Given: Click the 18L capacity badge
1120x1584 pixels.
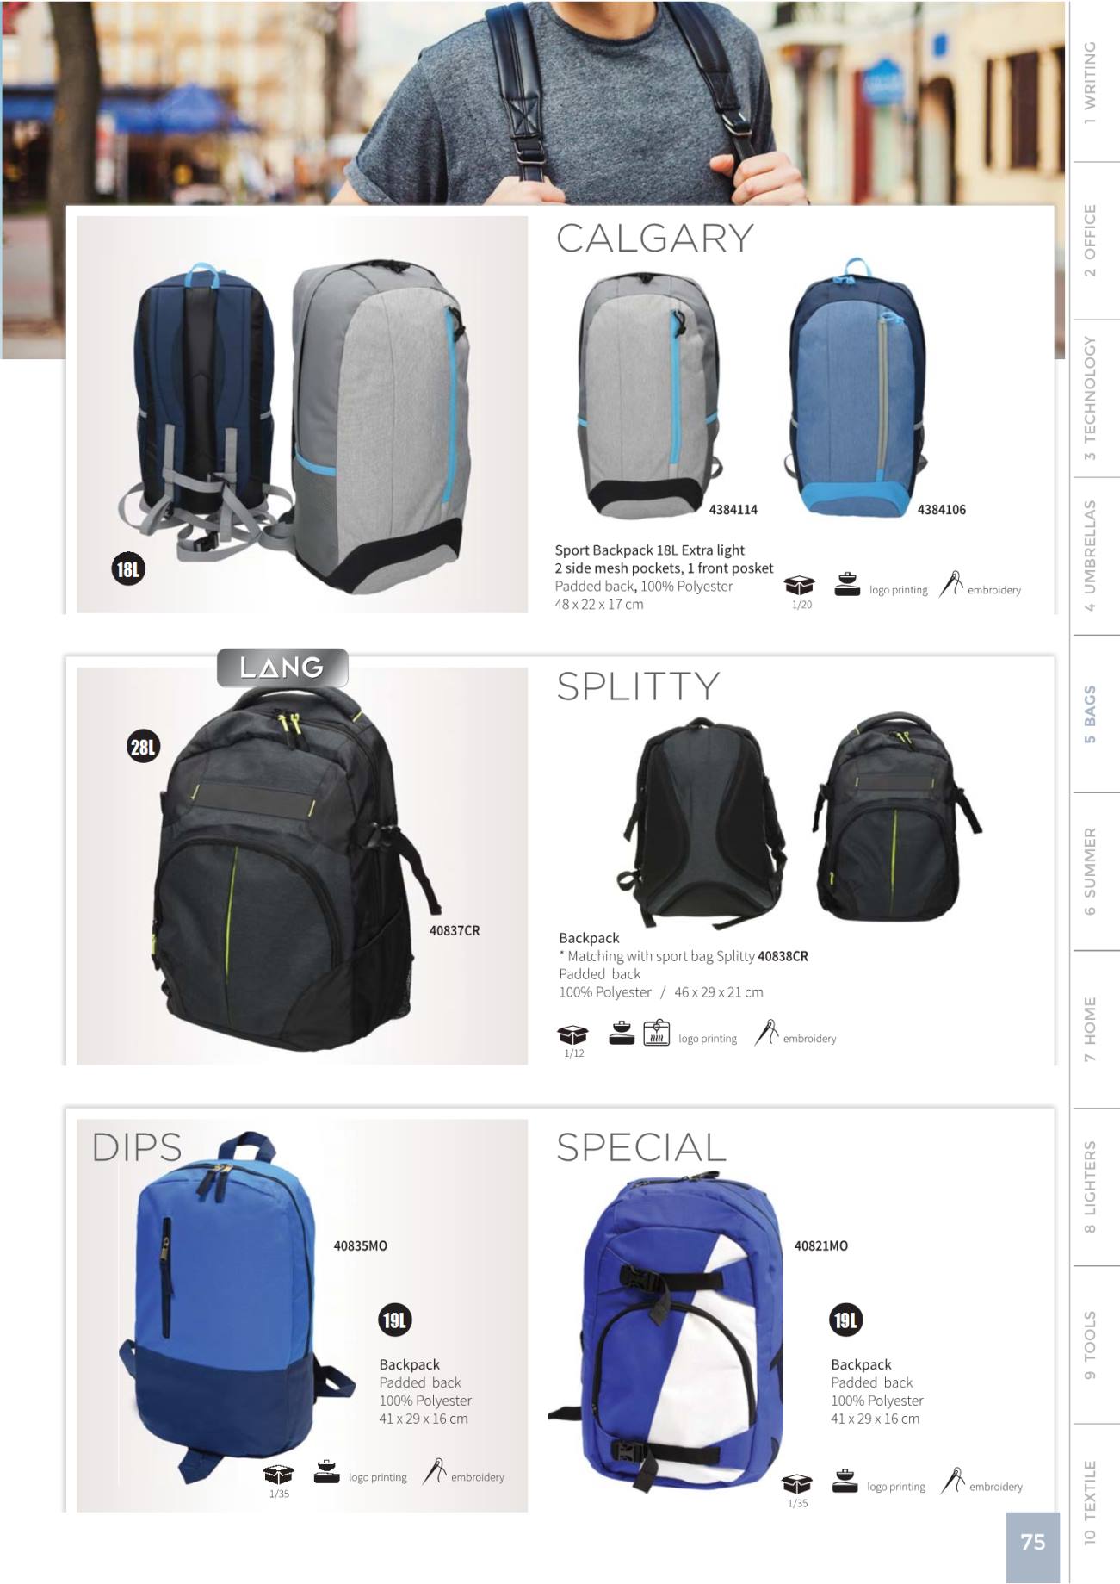Looking at the screenshot, I should pyautogui.click(x=127, y=569).
